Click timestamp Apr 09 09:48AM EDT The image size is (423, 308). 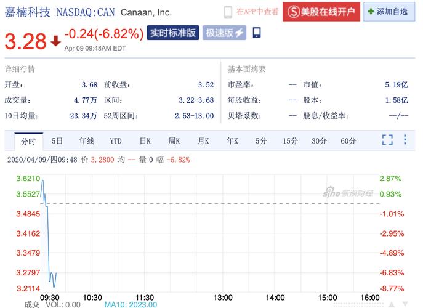coord(95,48)
